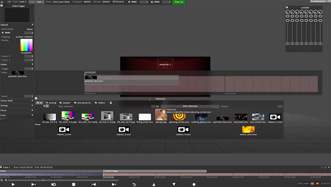Click the up triangle track button
Screen dimensions: 331x187
click(154, 184)
